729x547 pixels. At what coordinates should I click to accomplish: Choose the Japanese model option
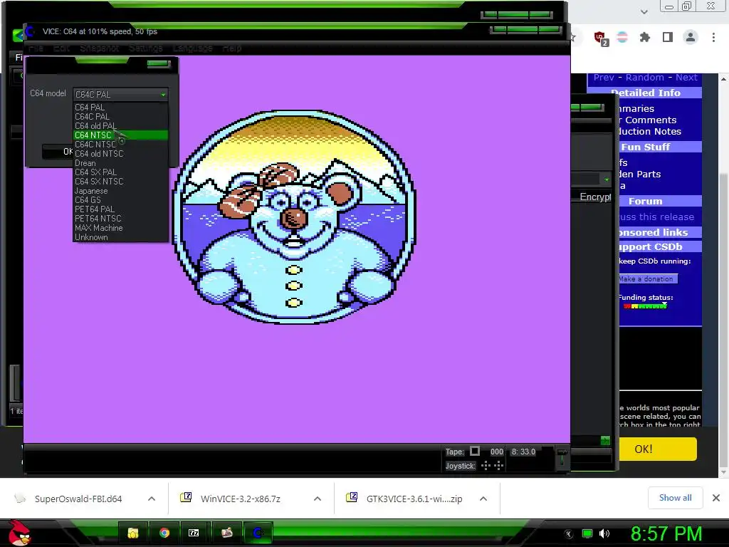pyautogui.click(x=120, y=191)
